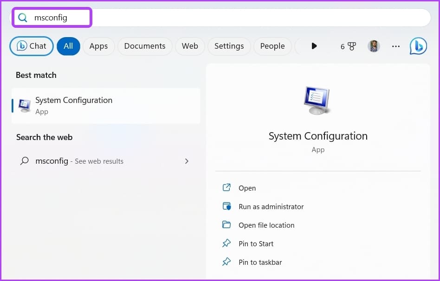Viewport: 440px width, 281px height.
Task: Click the Best match heading
Action: tap(36, 75)
